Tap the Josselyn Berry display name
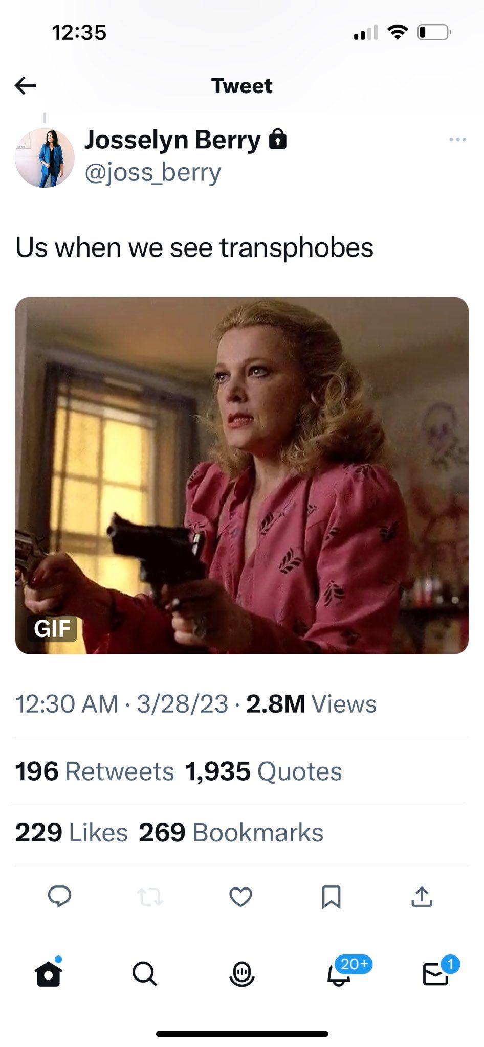Screen dimensions: 484x1047 (x=172, y=140)
